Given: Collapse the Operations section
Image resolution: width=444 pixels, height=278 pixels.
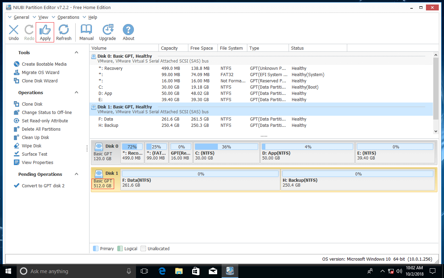Looking at the screenshot, I should (x=77, y=92).
